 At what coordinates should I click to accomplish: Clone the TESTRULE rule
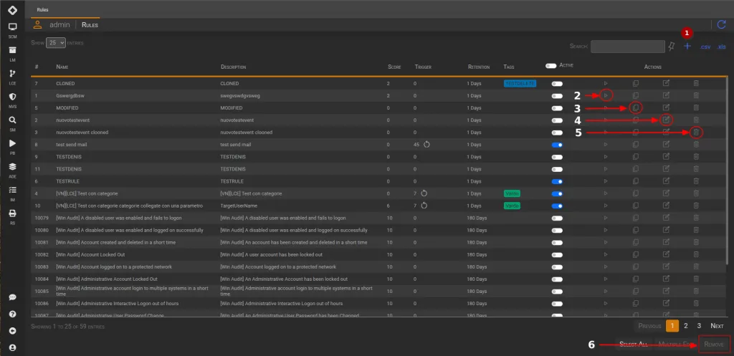[x=635, y=181]
